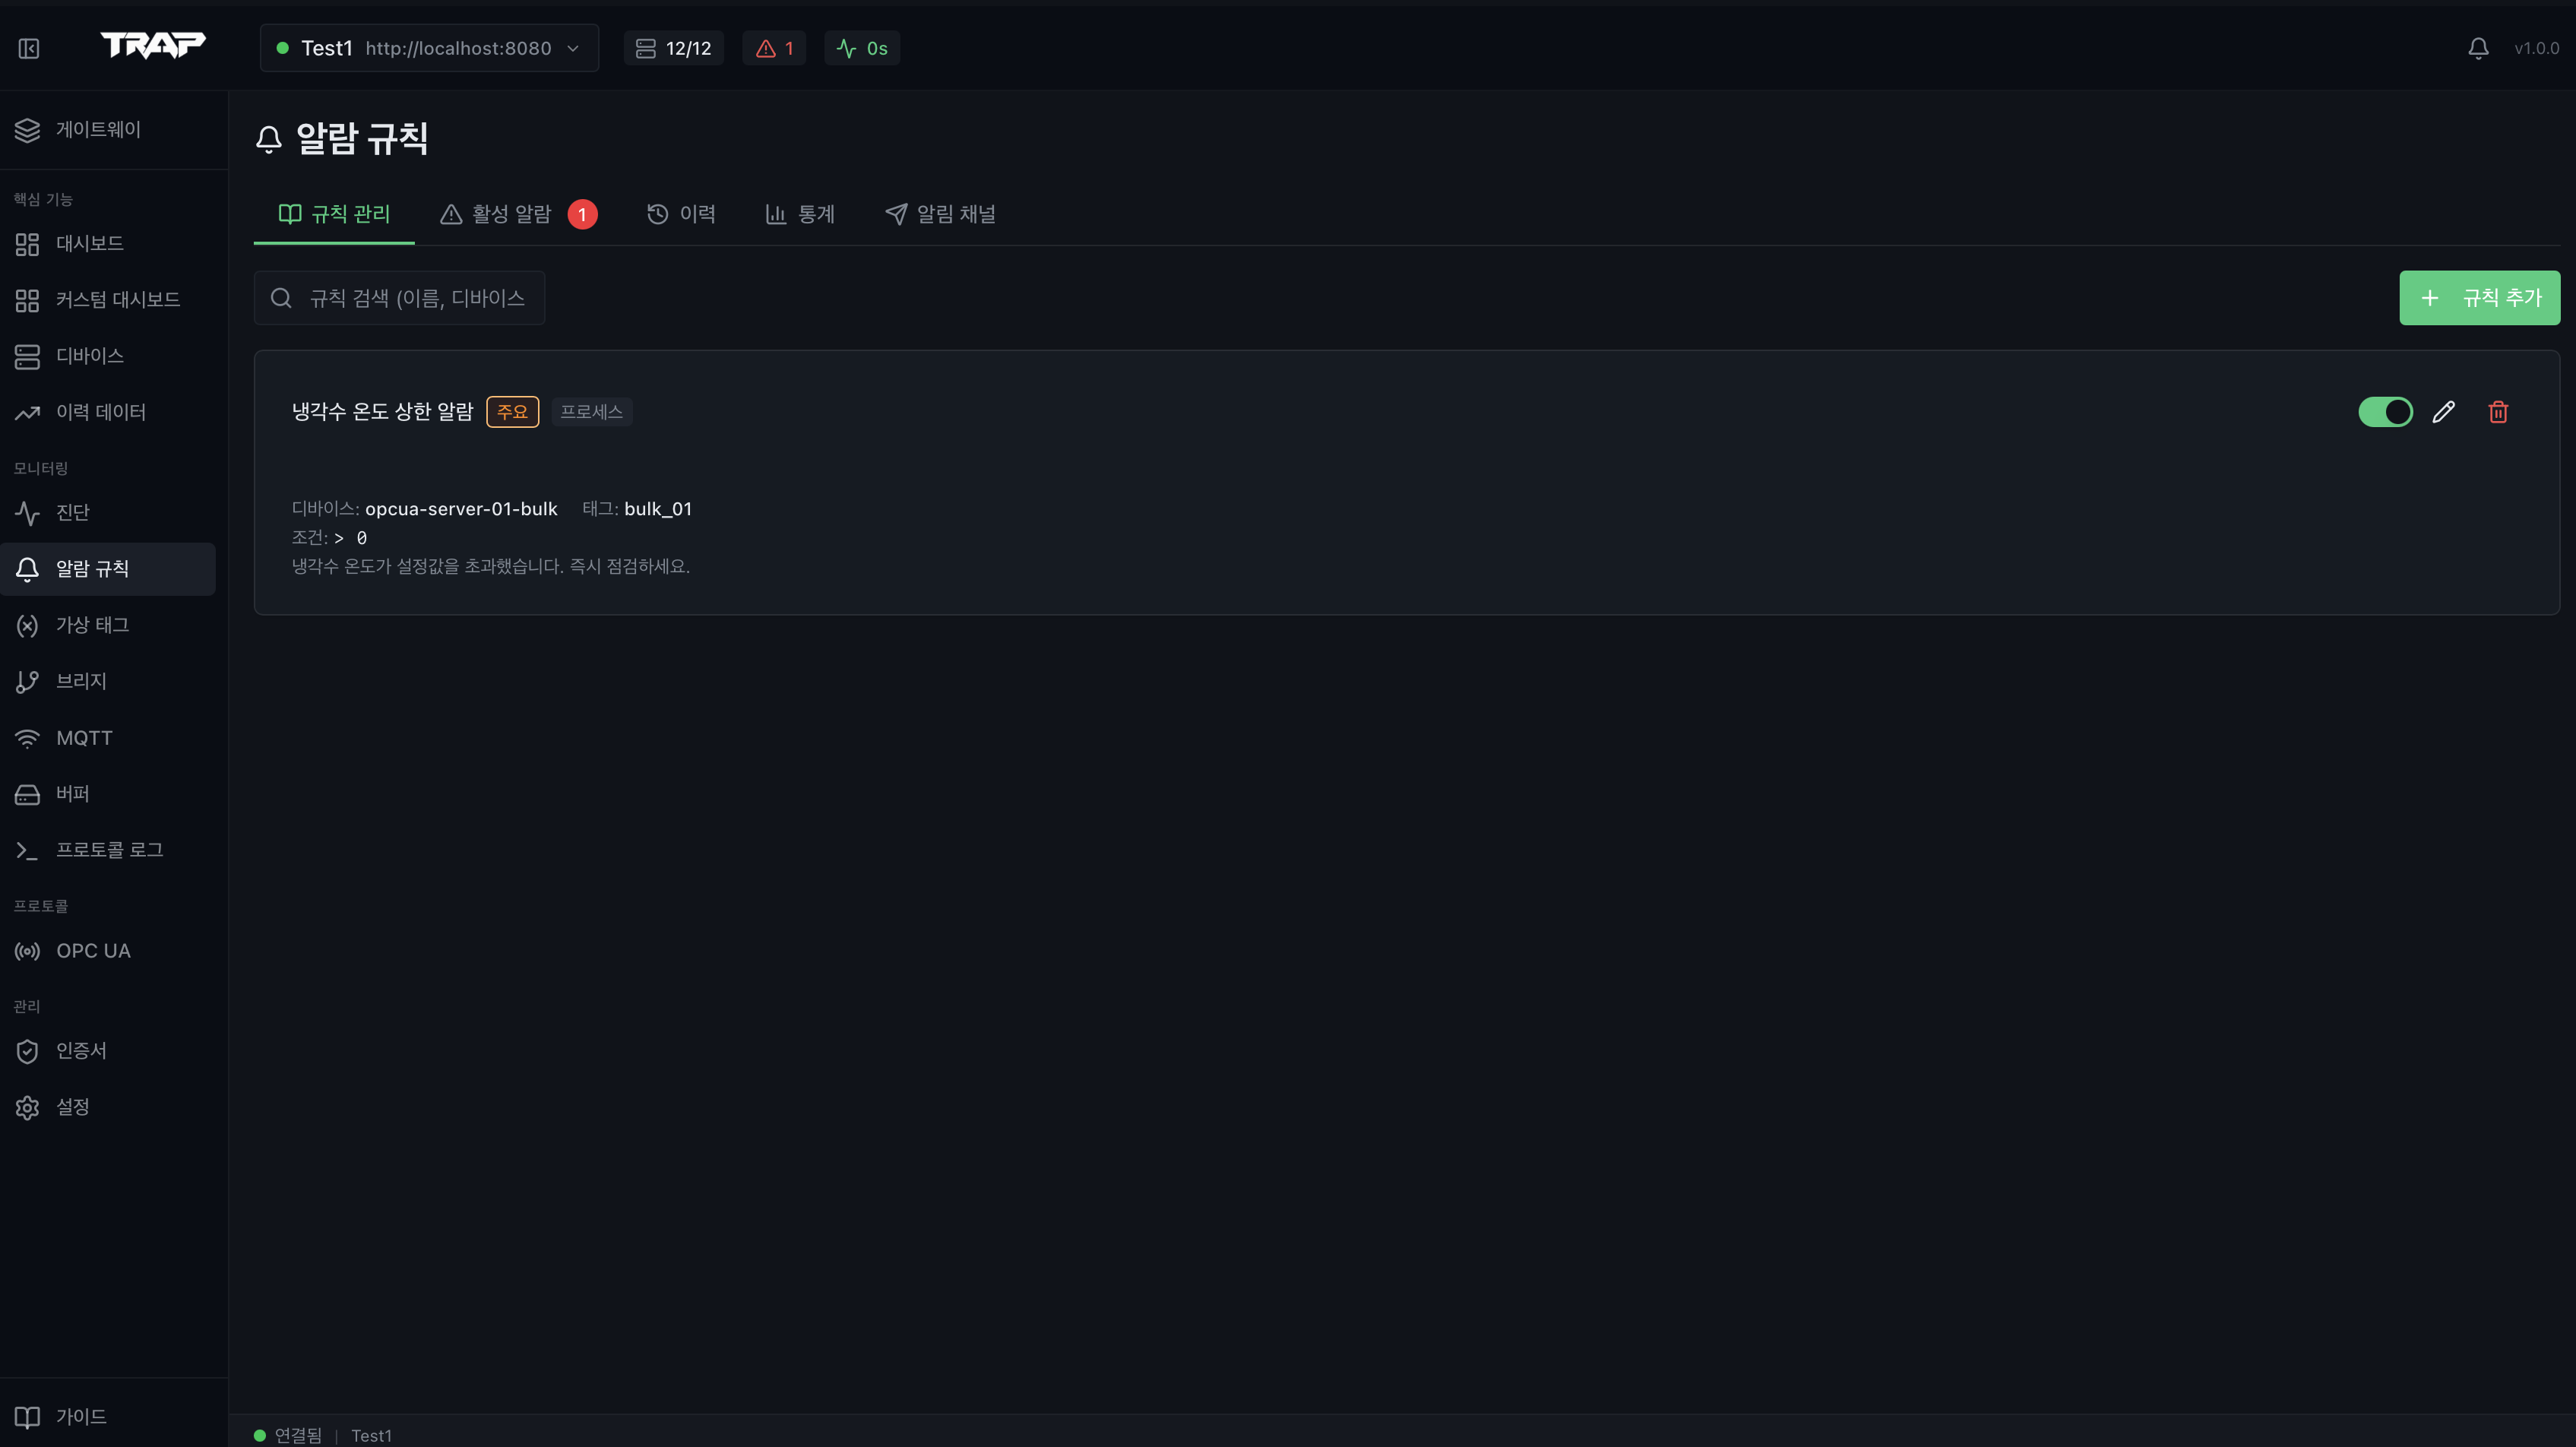The width and height of the screenshot is (2576, 1447).
Task: Collapse the sidebar using top-left icon
Action: click(28, 47)
